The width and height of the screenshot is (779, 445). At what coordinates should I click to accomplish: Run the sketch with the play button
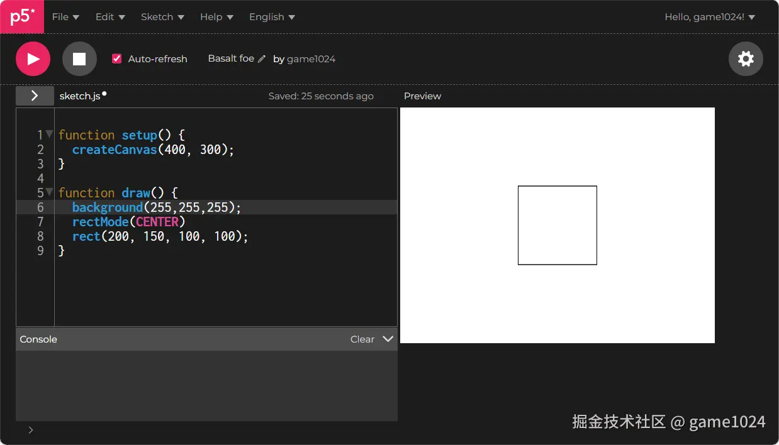point(33,59)
